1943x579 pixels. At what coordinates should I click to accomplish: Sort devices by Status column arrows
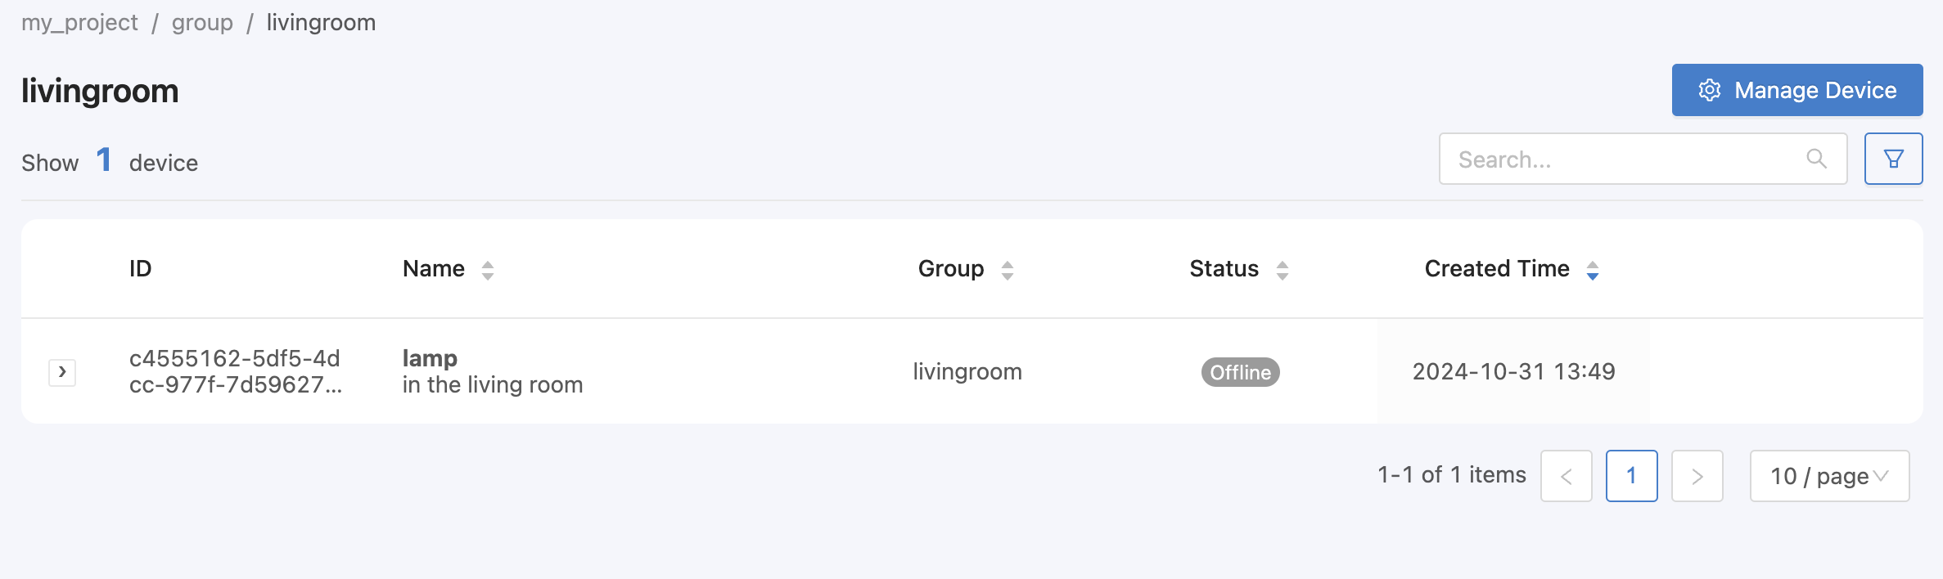click(x=1283, y=270)
